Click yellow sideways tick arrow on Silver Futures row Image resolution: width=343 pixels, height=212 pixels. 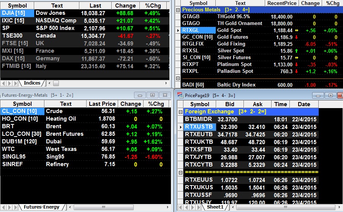pyautogui.click(x=297, y=58)
